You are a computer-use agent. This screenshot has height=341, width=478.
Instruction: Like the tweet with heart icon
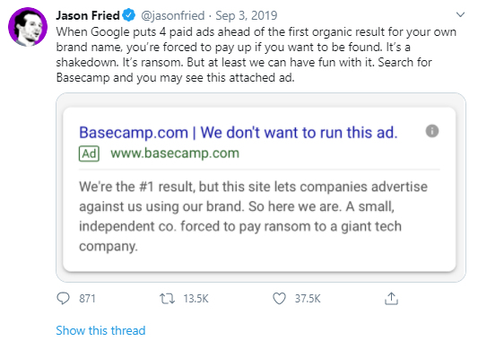pyautogui.click(x=279, y=298)
